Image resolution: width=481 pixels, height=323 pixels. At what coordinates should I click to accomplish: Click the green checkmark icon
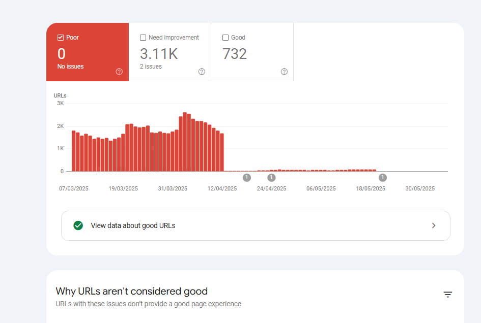click(x=78, y=225)
